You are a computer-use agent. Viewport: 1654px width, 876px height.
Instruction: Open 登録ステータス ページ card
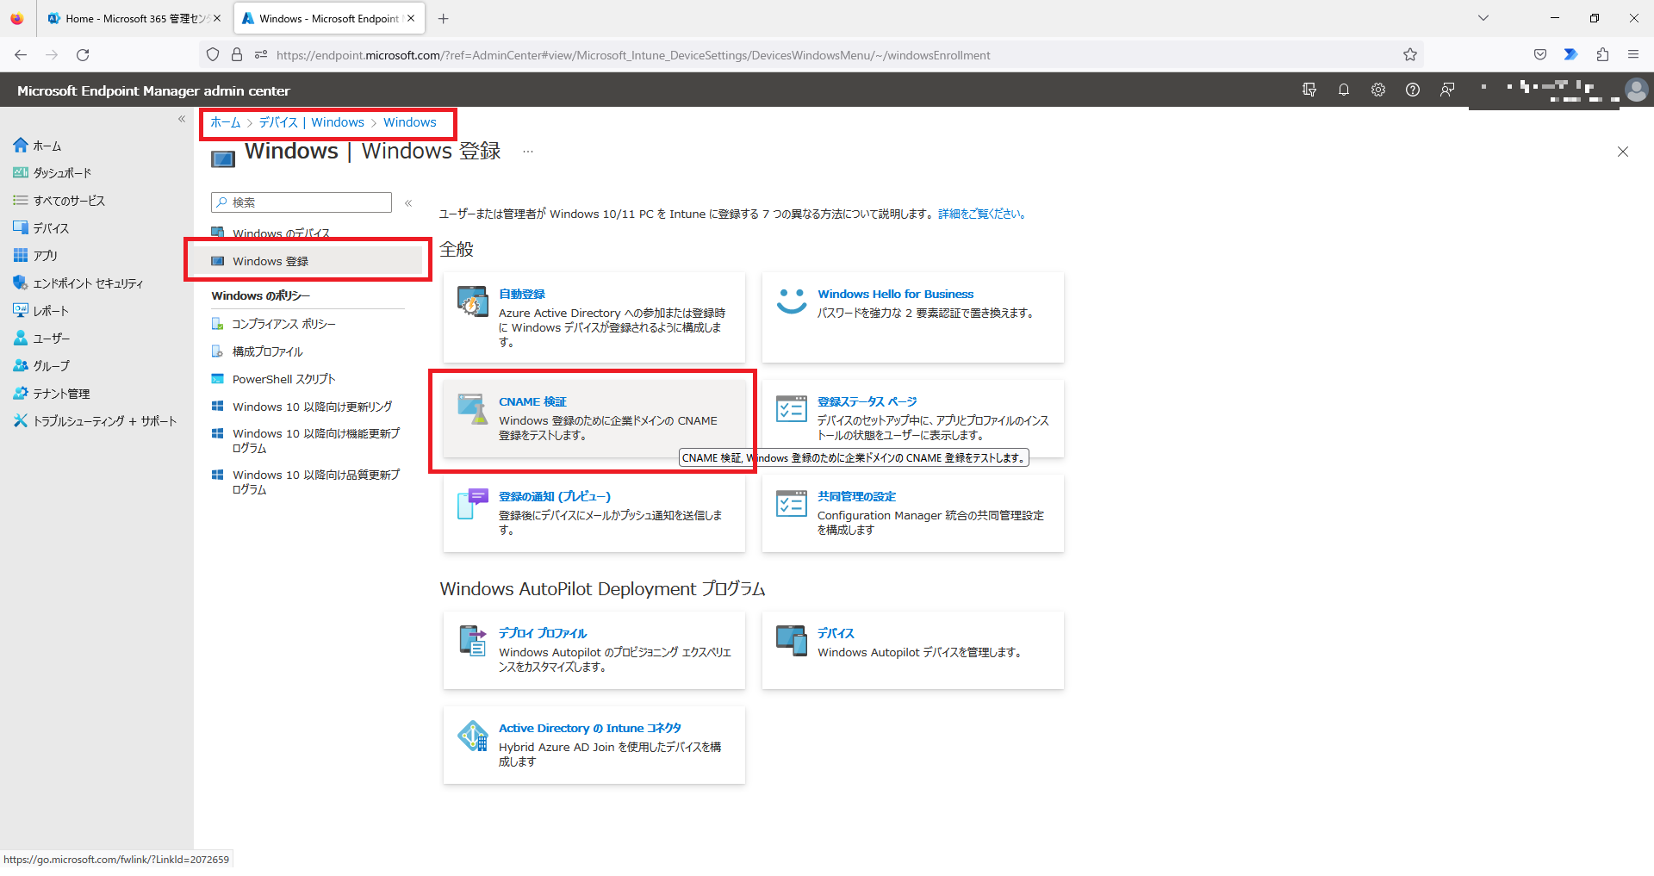[913, 419]
